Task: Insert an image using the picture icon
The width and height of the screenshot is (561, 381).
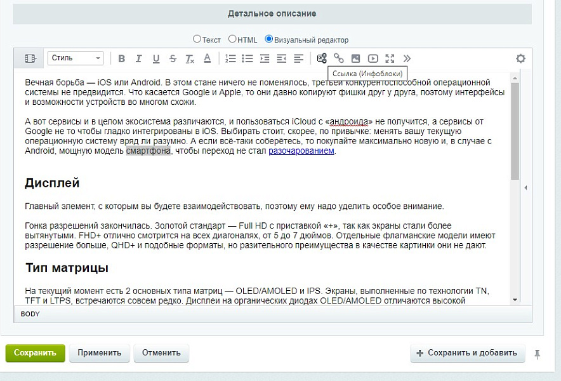Action: pyautogui.click(x=356, y=58)
